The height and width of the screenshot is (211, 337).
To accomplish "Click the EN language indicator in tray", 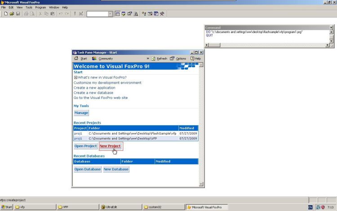I will tap(310, 207).
